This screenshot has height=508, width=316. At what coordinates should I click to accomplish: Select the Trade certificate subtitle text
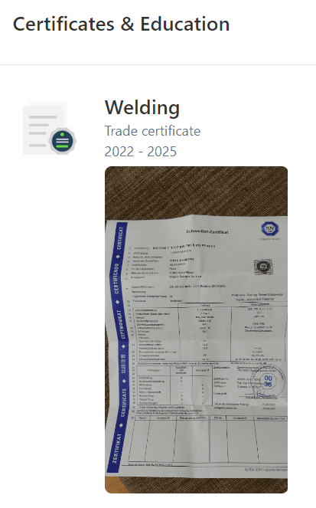tap(152, 131)
